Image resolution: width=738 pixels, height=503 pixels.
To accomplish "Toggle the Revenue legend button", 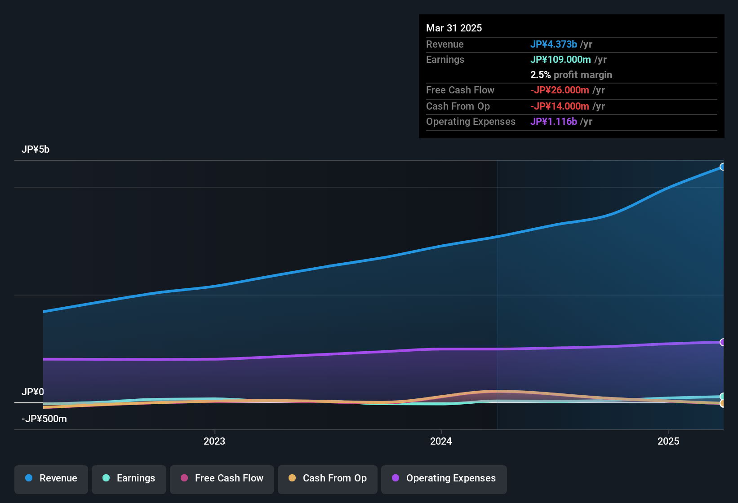I will pos(51,479).
